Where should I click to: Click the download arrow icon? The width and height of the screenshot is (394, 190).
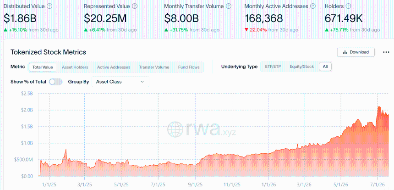pyautogui.click(x=345, y=52)
